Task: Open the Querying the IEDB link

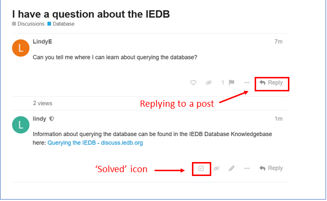Action: [95, 143]
